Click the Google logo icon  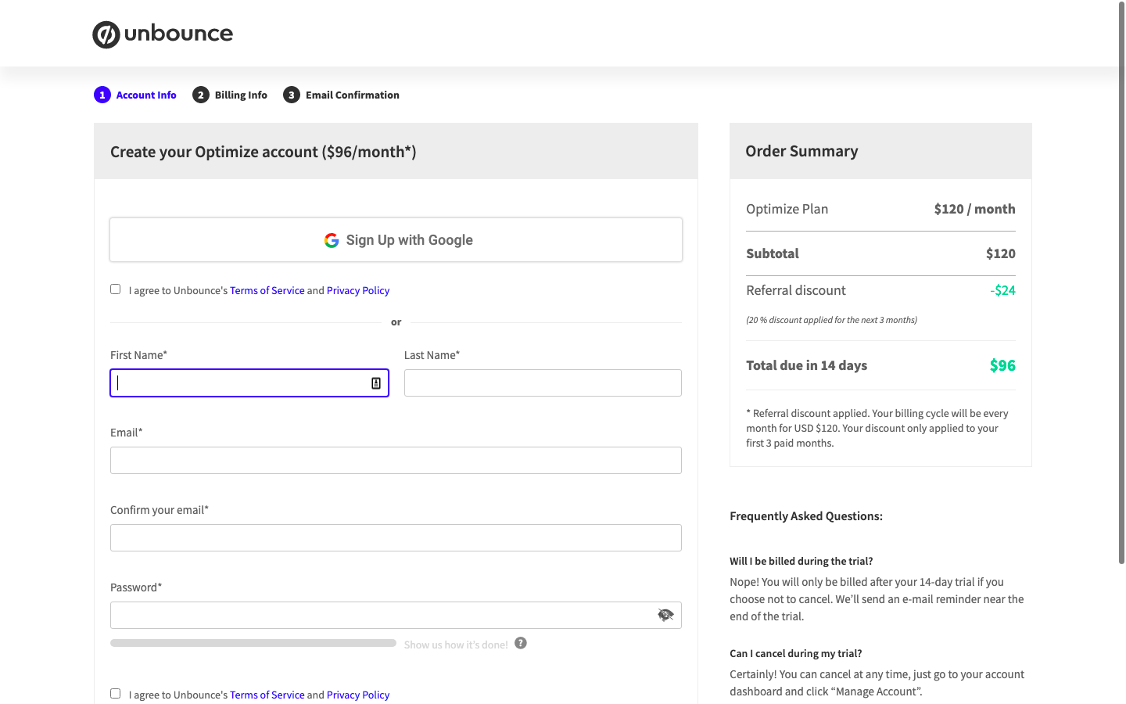coord(332,240)
